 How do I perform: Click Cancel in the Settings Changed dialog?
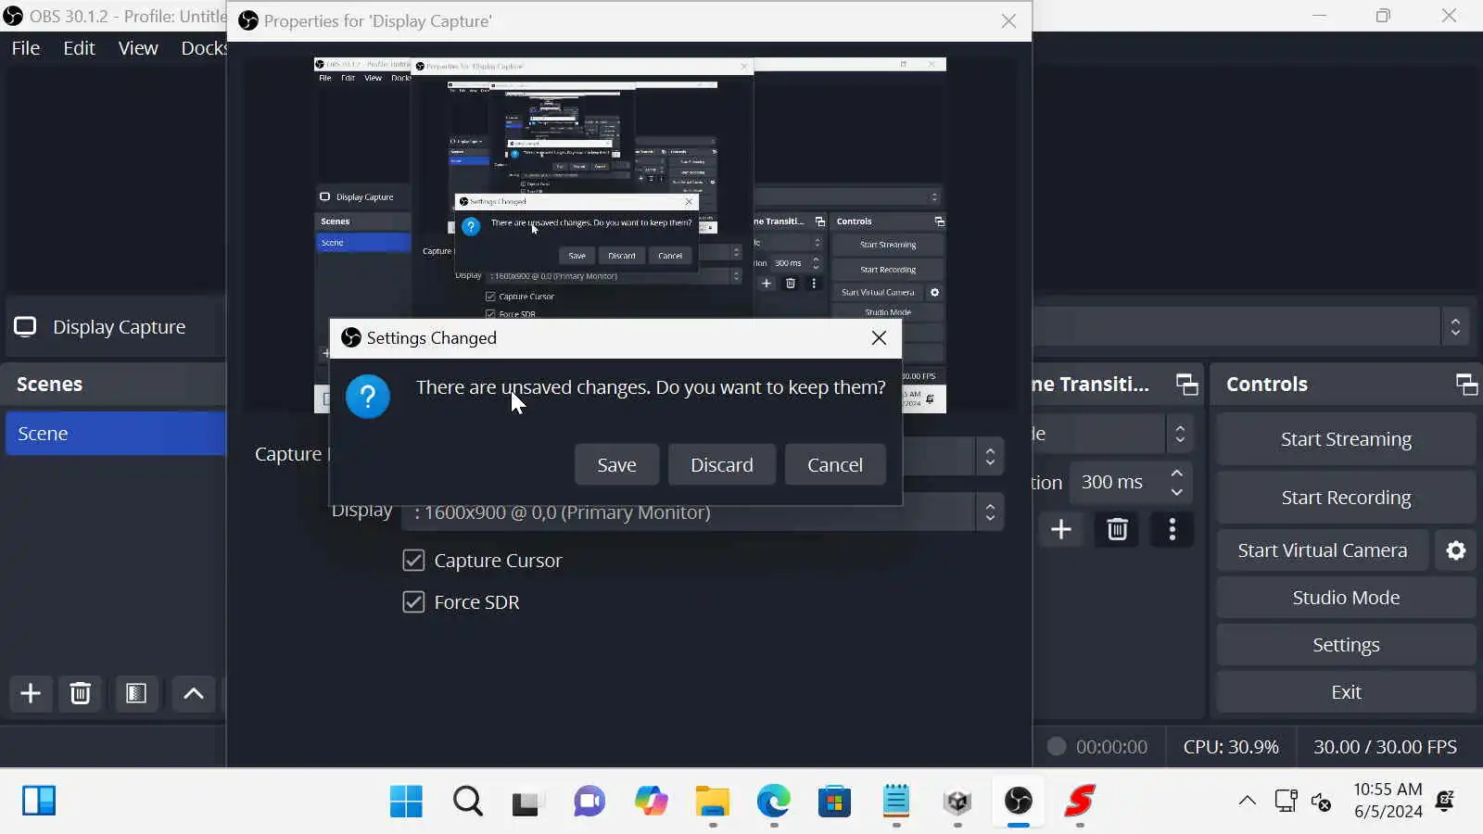[x=834, y=464]
